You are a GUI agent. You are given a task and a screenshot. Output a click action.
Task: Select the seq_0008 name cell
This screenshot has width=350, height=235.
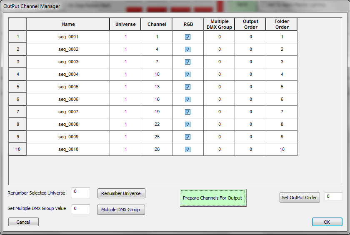pos(68,124)
